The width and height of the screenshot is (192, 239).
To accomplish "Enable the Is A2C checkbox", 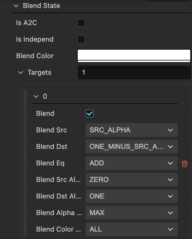I will pos(81,23).
